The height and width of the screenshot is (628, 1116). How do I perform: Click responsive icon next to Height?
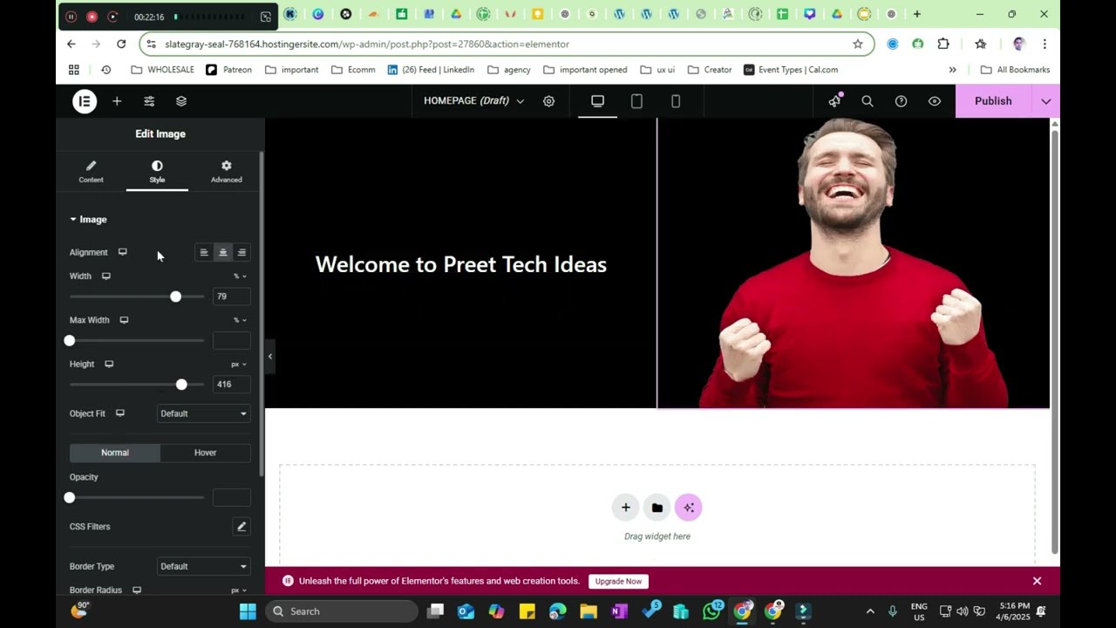tap(109, 364)
